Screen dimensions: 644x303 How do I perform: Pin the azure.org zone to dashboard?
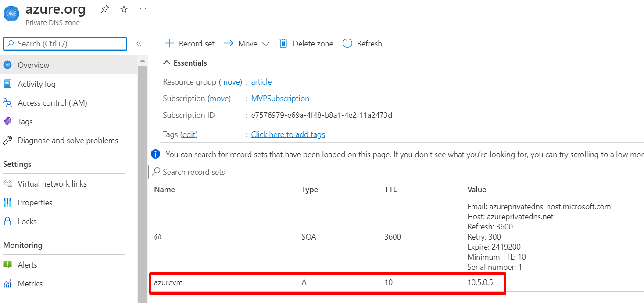(105, 9)
